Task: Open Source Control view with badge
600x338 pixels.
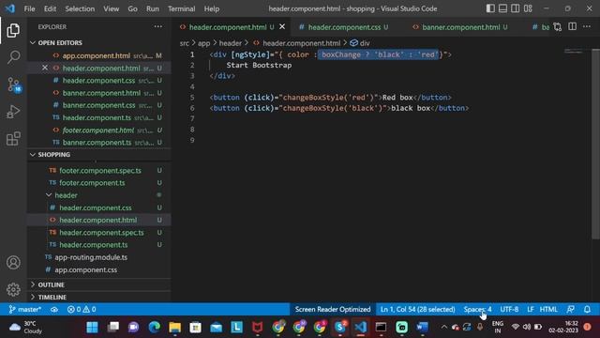Action: [x=14, y=84]
